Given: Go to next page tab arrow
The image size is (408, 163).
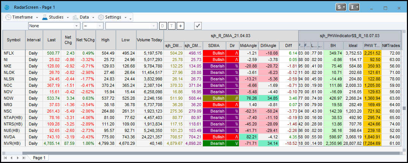Looking at the screenshot, I should click(x=18, y=158).
